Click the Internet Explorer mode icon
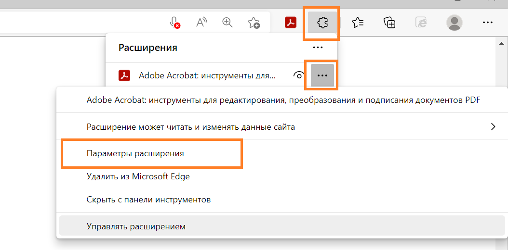The width and height of the screenshot is (508, 250). click(x=421, y=23)
